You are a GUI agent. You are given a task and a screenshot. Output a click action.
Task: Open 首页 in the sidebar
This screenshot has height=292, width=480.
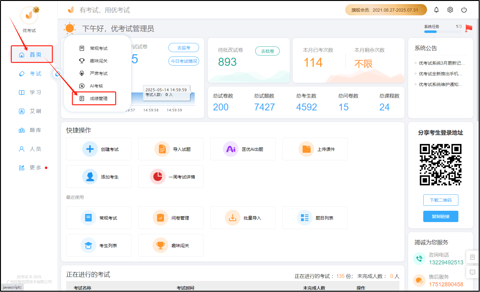(32, 55)
